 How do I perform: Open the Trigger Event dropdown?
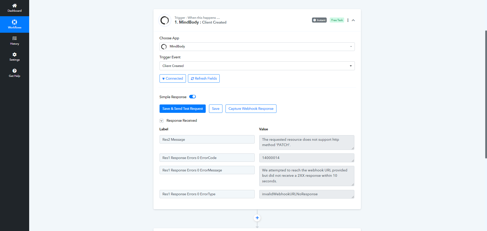coord(257,66)
